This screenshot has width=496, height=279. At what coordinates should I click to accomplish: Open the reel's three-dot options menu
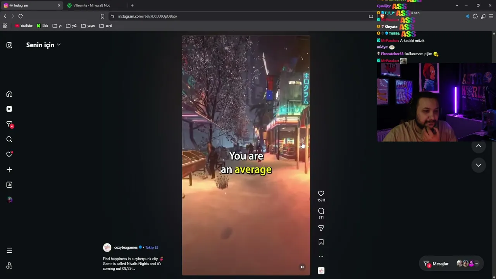(321, 256)
